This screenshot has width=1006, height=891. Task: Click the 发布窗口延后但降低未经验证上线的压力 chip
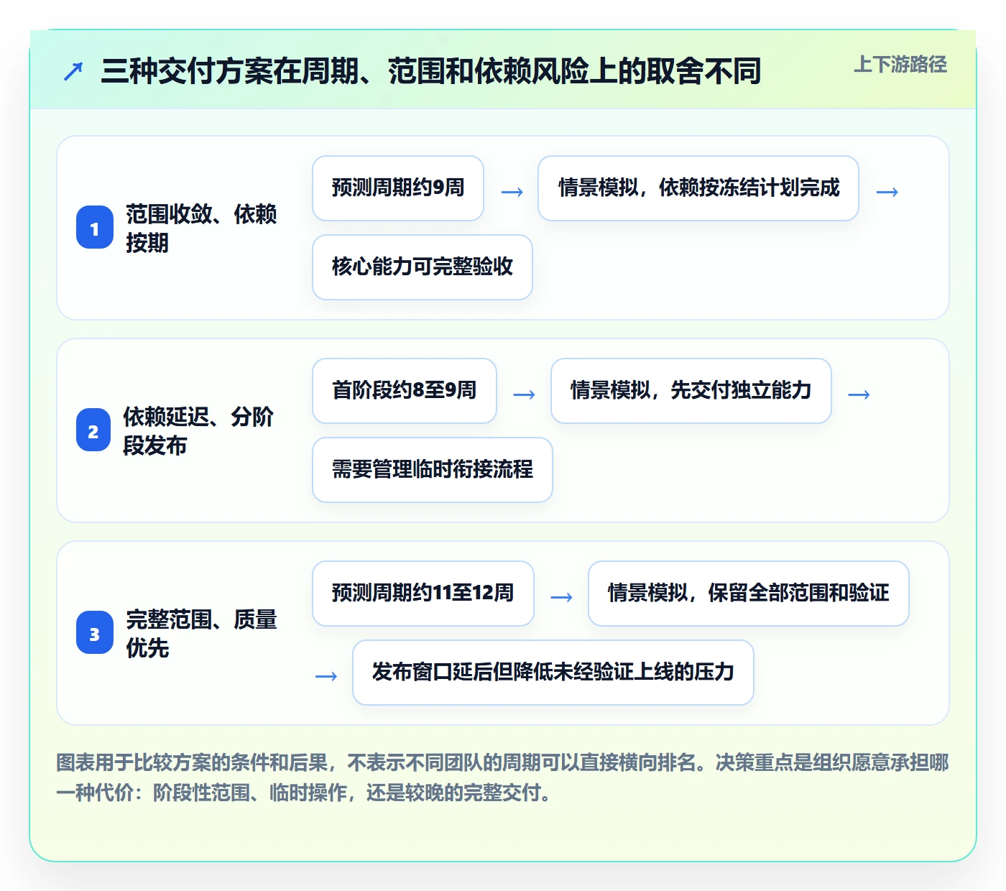(553, 673)
